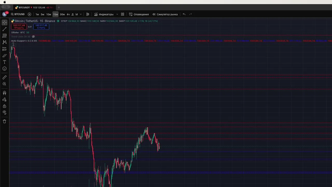Click the 0,01 spread value

[30, 26]
